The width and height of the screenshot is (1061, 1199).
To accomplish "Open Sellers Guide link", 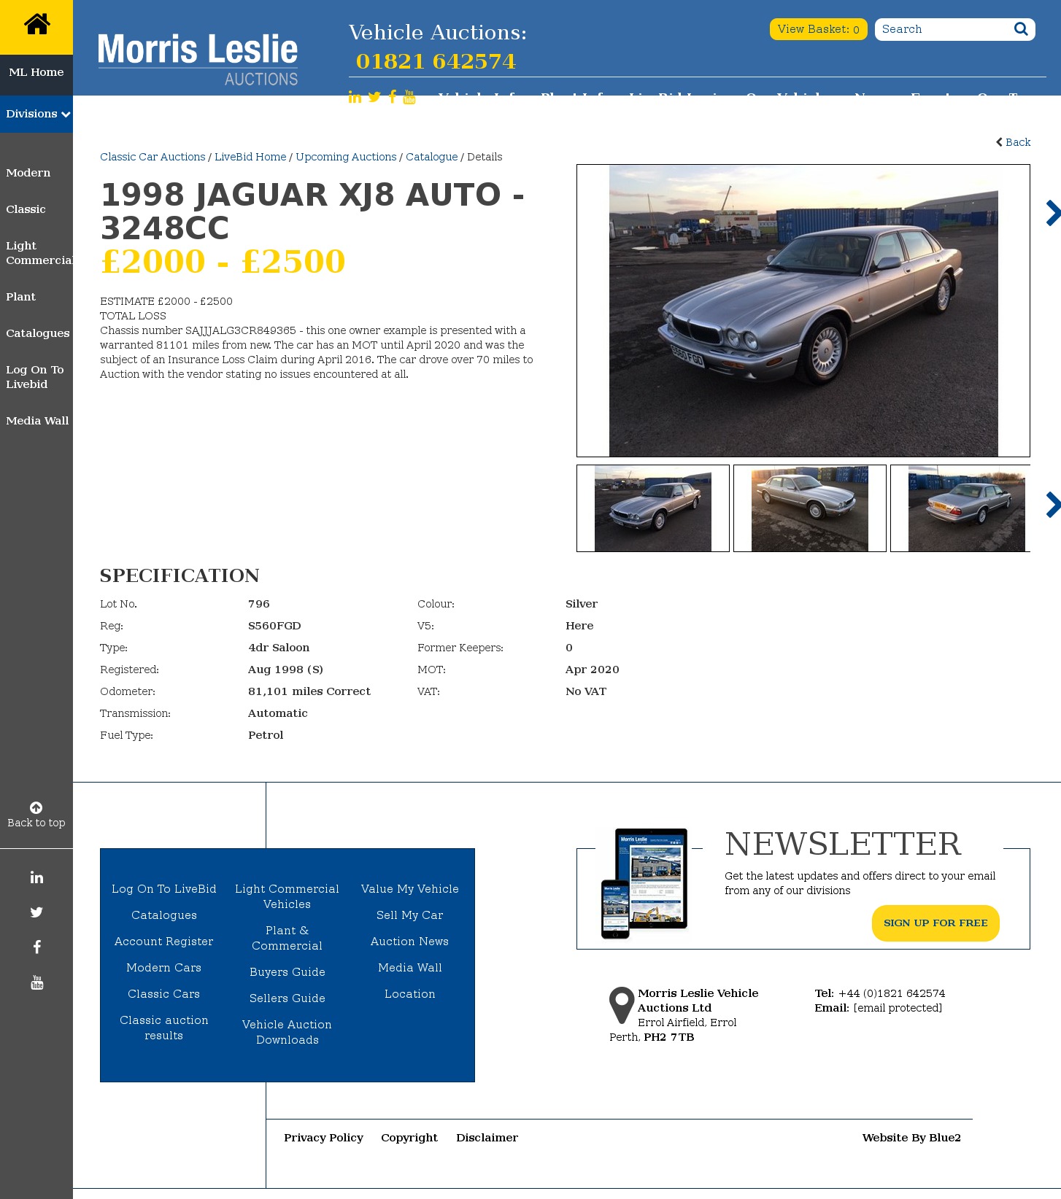I will [x=288, y=998].
